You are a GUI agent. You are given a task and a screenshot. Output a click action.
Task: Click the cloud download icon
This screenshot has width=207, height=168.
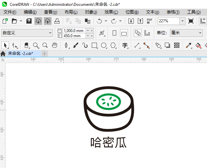point(38,21)
